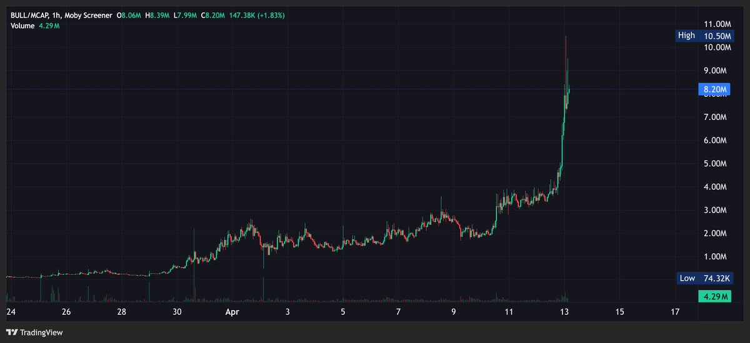Select date 7 on the time axis
Image resolution: width=750 pixels, height=343 pixels.
point(398,311)
